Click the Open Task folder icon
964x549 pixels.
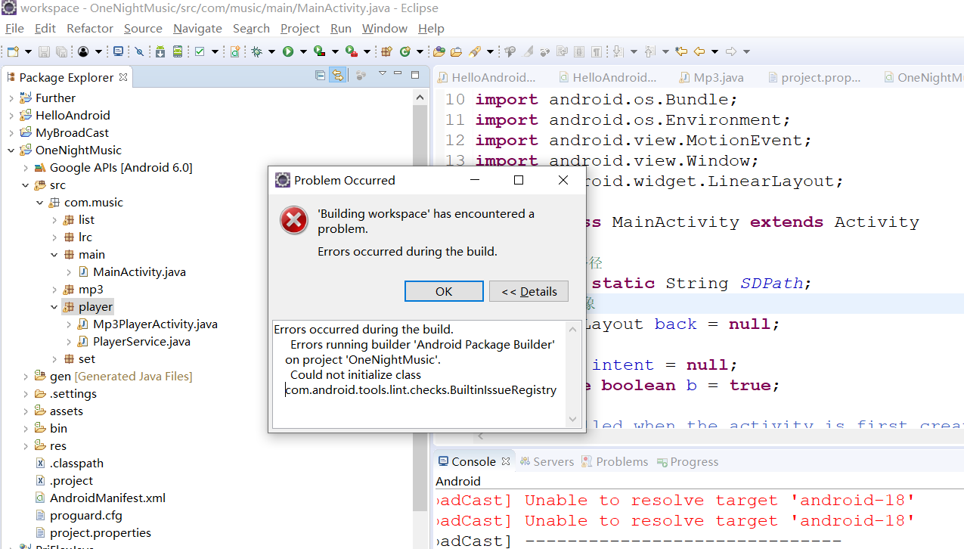tap(456, 51)
